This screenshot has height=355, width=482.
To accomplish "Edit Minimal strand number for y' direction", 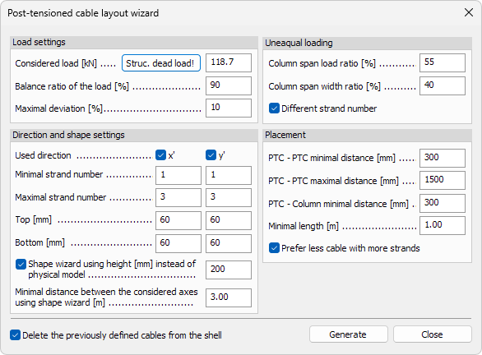I will click(229, 175).
